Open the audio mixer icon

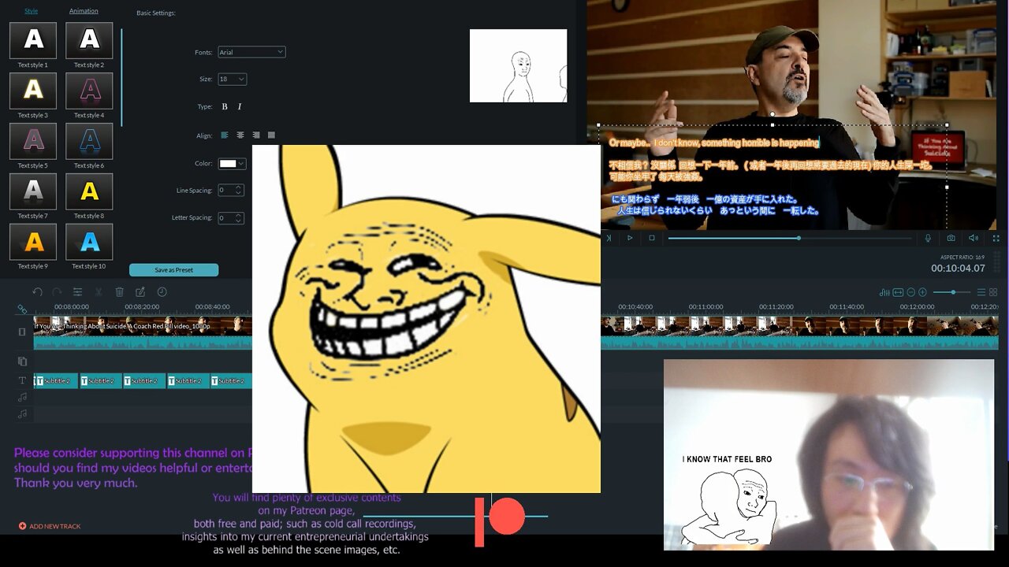coord(884,292)
